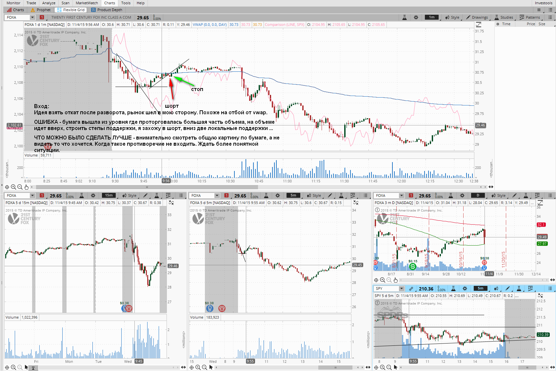Zoom in on the main chart
This screenshot has width=556, height=371.
13,187
